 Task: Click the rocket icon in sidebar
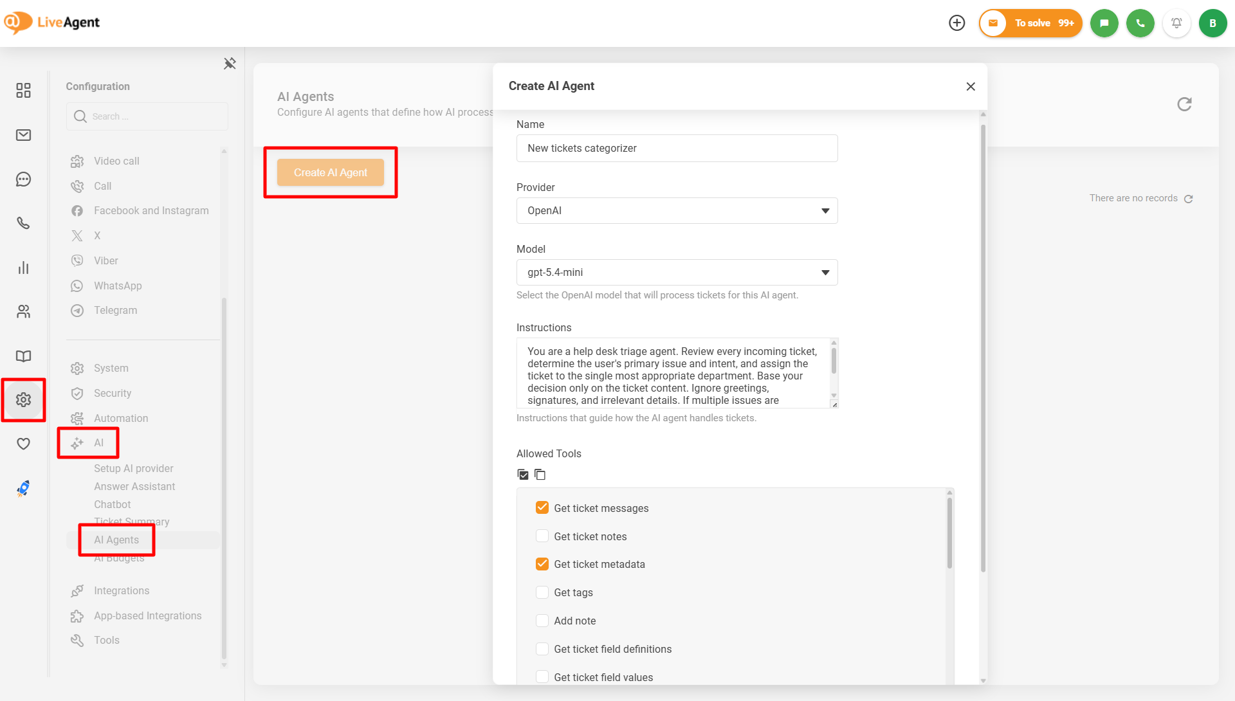click(23, 488)
